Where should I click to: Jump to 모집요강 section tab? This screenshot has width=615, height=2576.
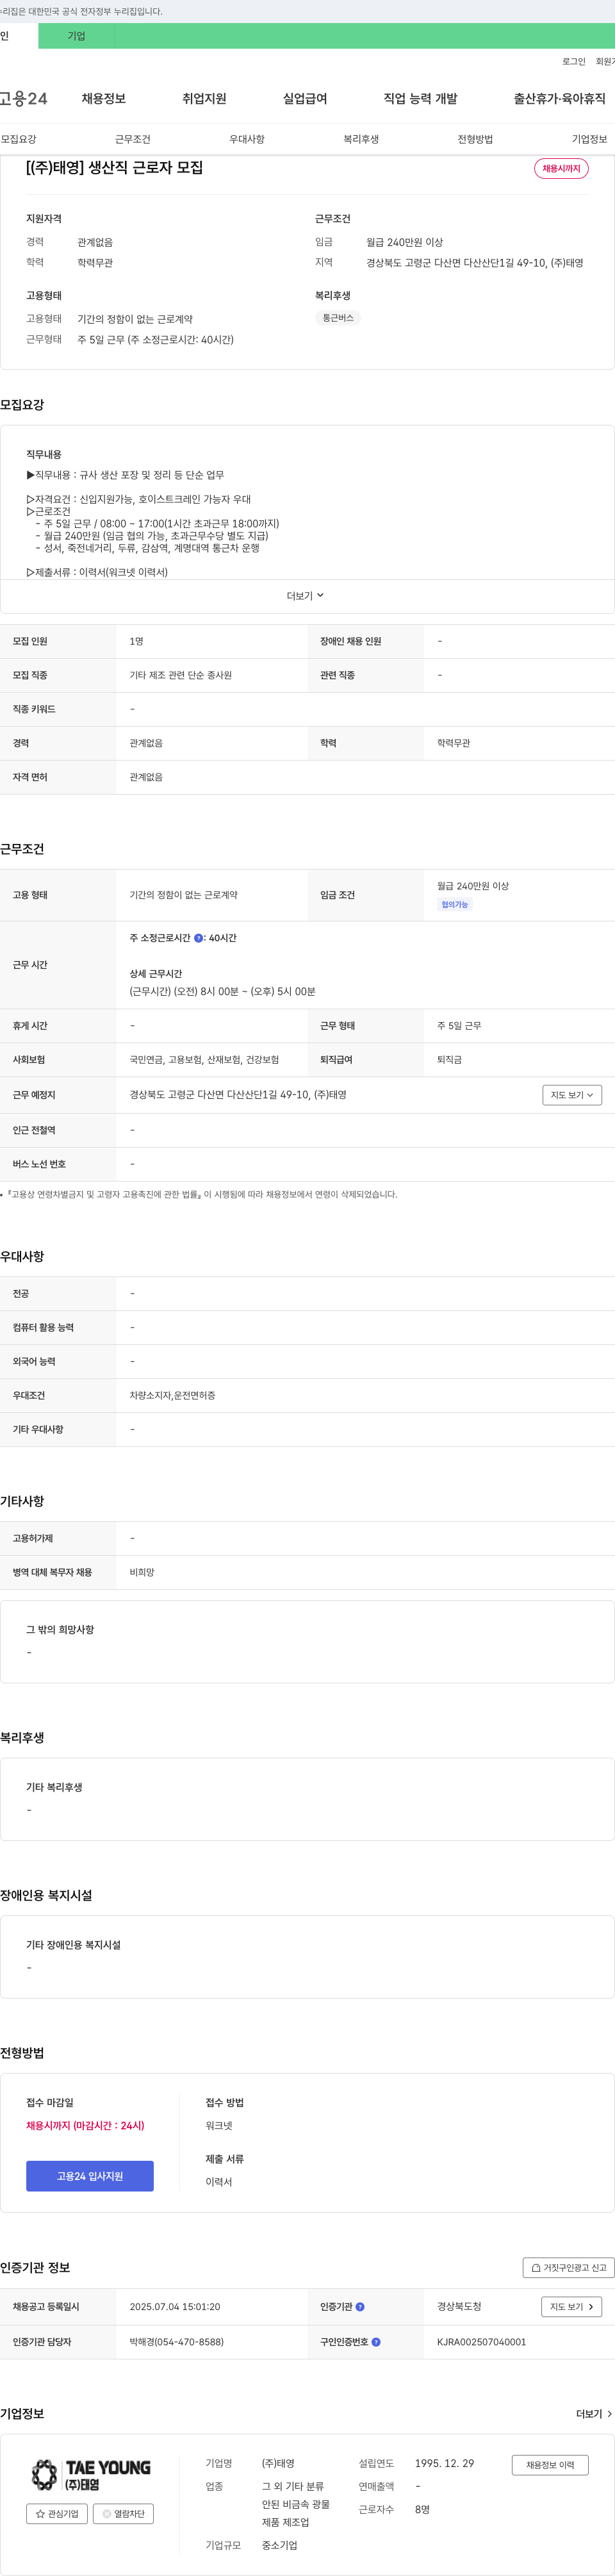coord(18,139)
